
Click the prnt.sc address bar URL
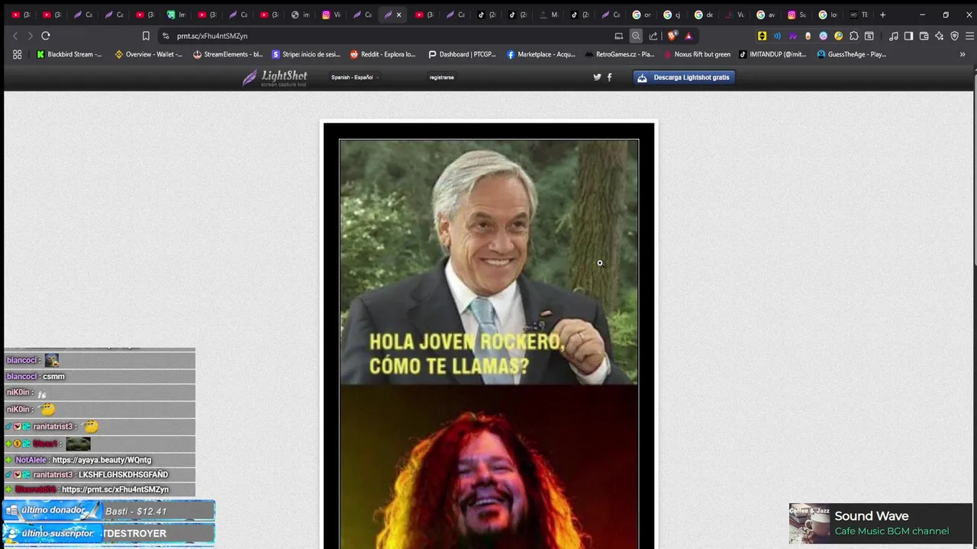tap(212, 36)
